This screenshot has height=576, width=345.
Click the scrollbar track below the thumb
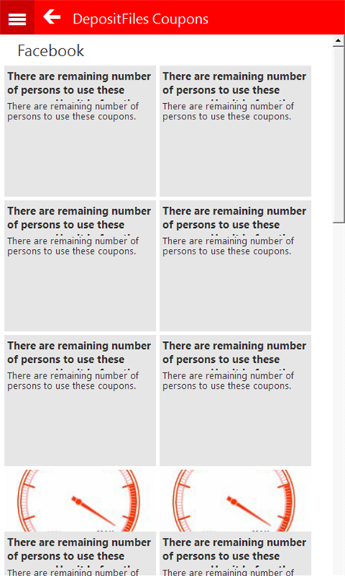(x=339, y=399)
